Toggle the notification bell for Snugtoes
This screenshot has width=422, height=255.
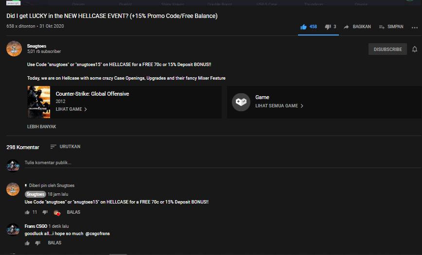tap(414, 49)
